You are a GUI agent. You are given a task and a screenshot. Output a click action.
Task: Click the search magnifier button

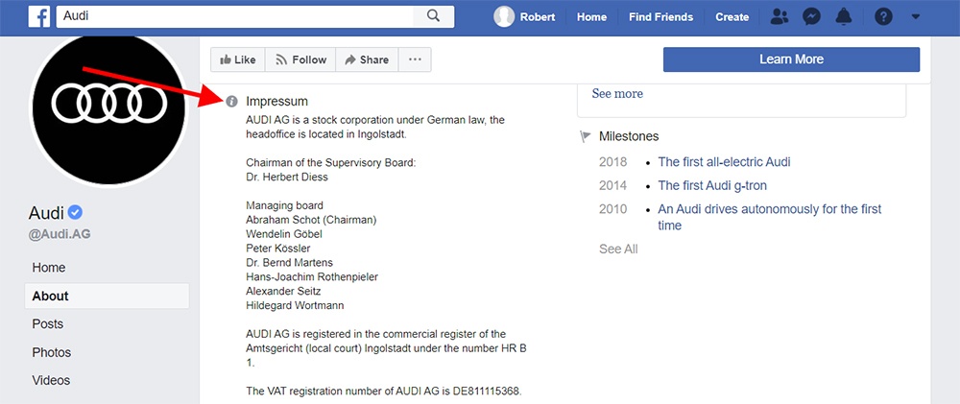(434, 16)
